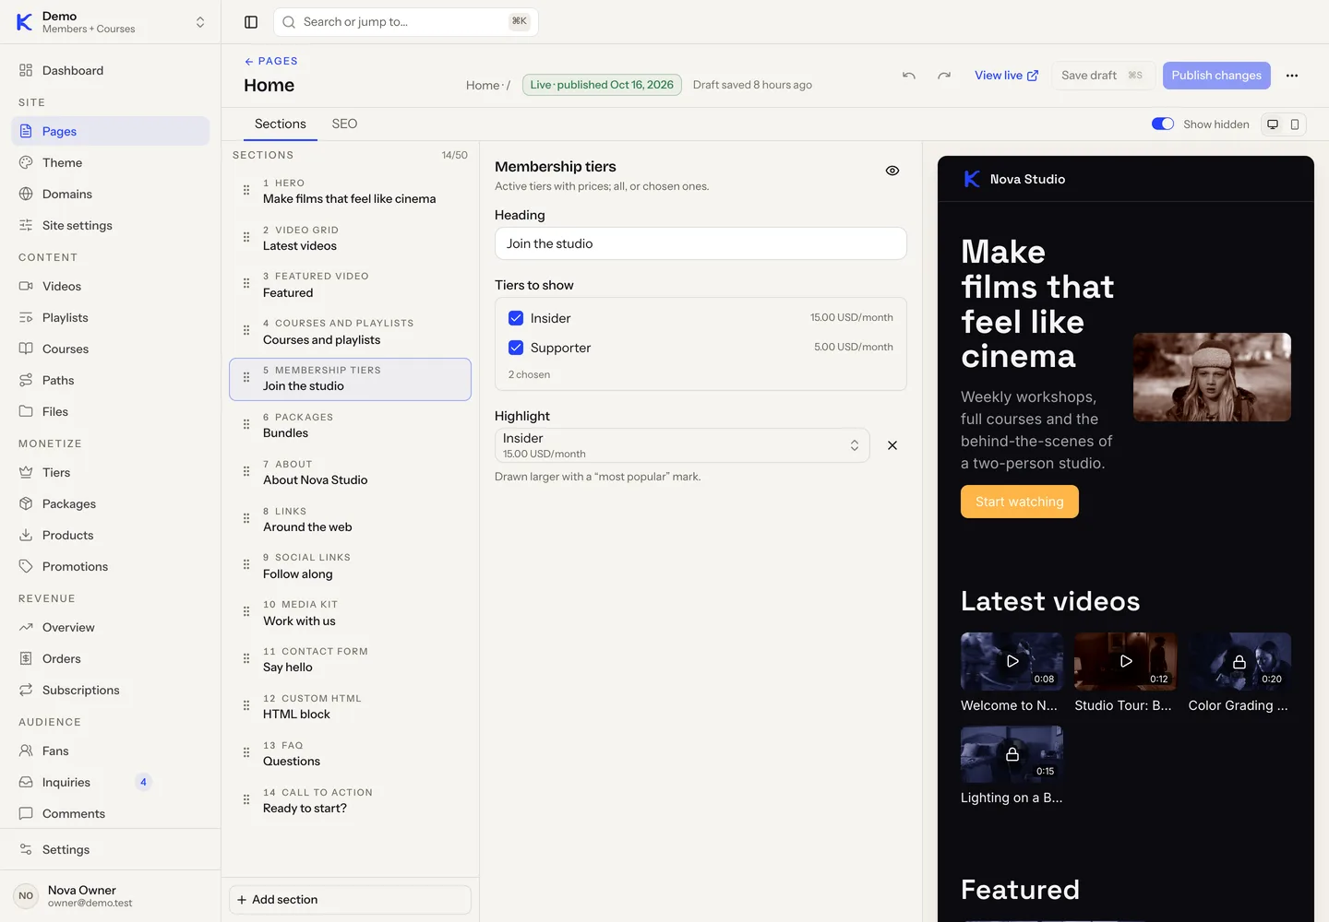
Task: Play the Studio Tour video thumbnail
Action: click(1125, 661)
